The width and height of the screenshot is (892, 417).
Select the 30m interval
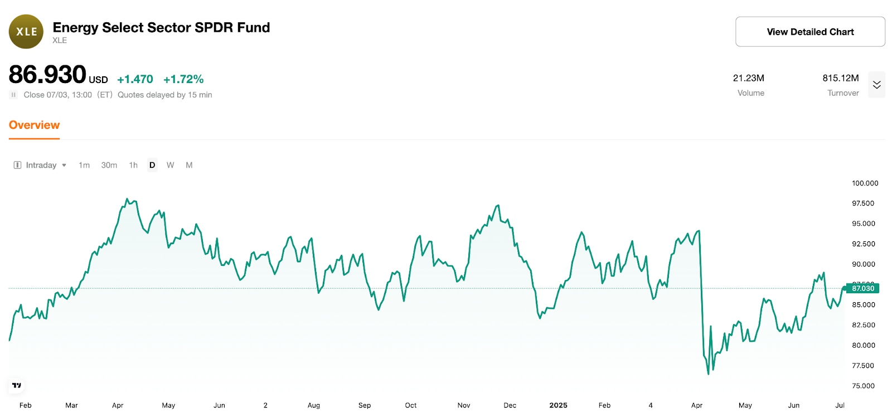pos(109,165)
